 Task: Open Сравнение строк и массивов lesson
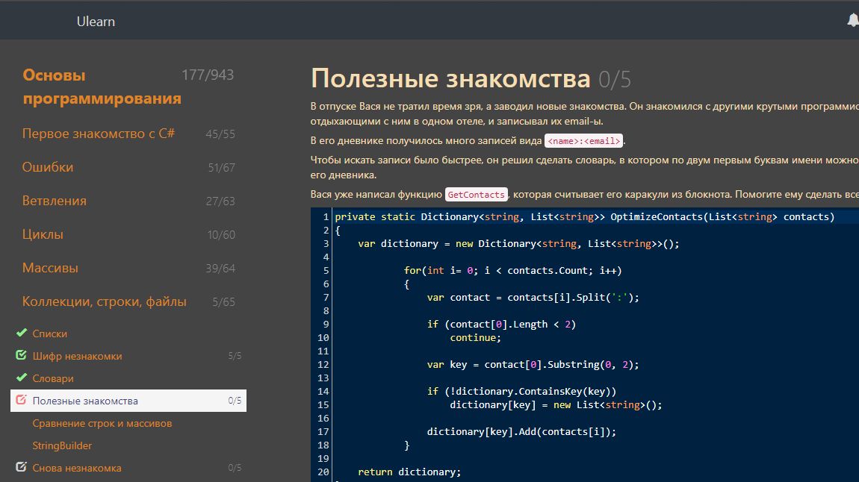(102, 423)
